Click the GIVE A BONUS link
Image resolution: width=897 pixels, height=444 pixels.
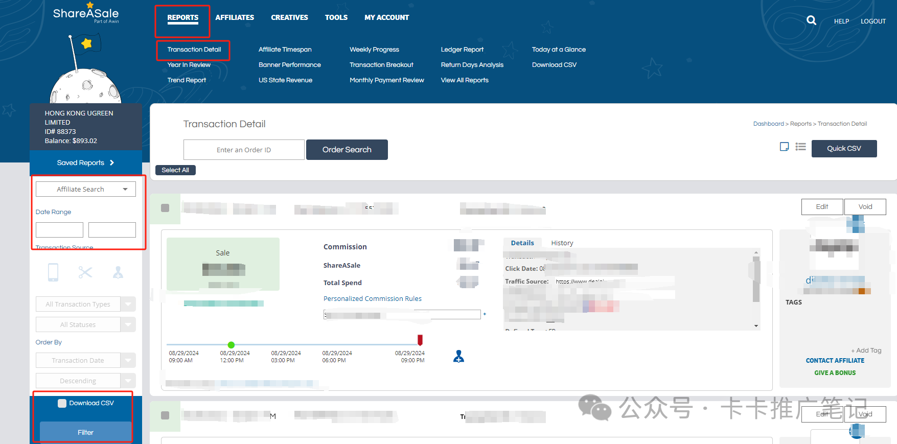click(835, 373)
